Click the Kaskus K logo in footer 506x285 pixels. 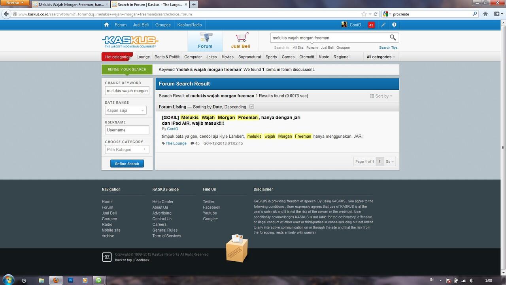(x=106, y=257)
